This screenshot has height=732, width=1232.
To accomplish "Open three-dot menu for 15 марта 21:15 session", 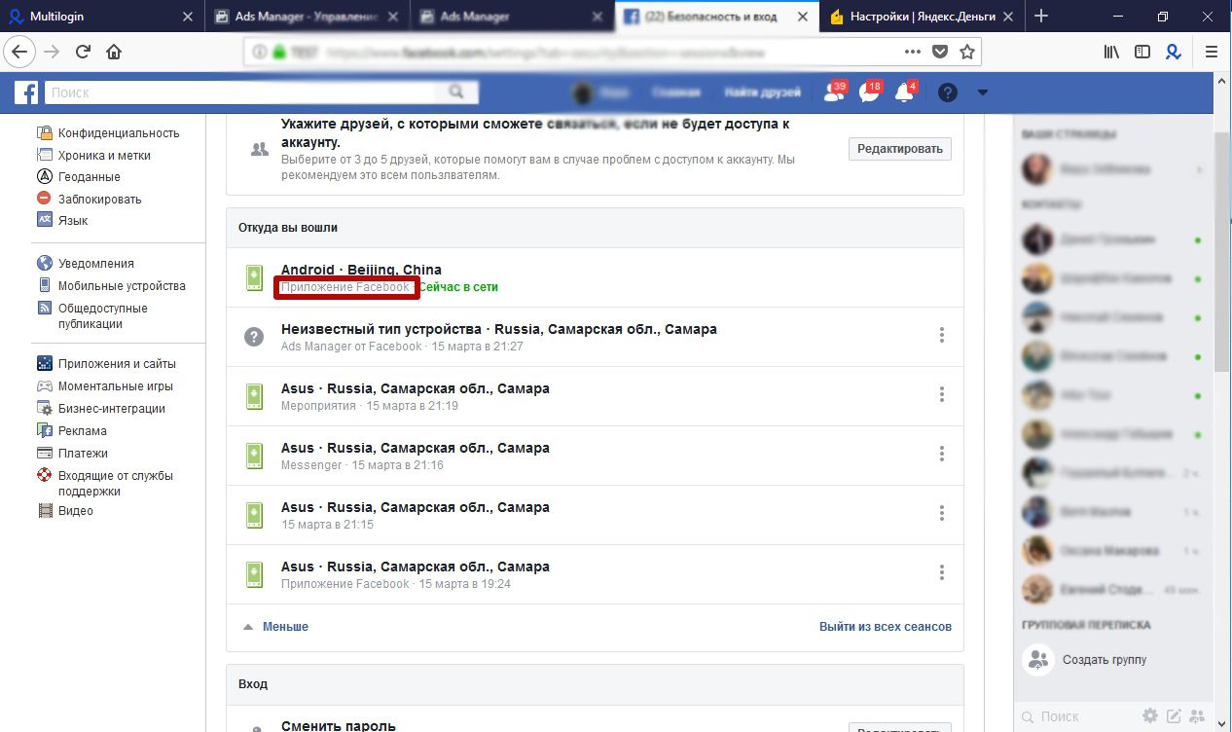I will point(942,513).
